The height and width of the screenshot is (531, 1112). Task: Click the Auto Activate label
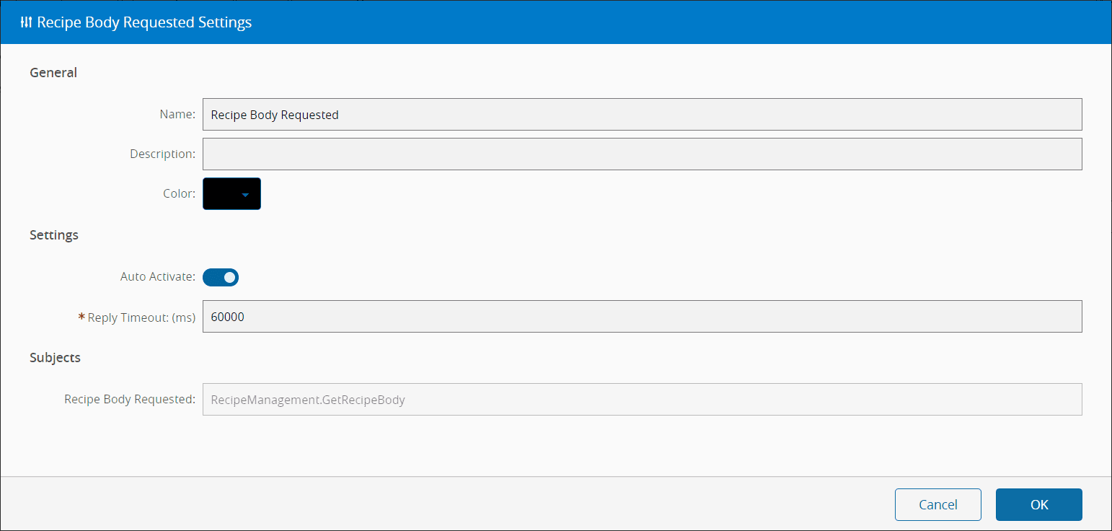click(x=157, y=277)
